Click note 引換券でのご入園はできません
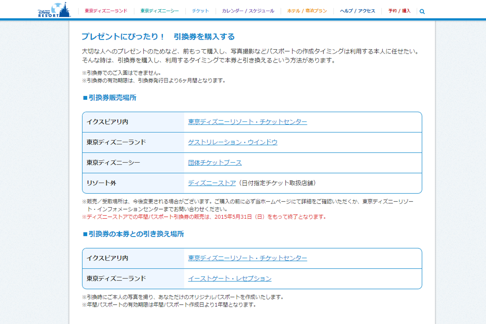The width and height of the screenshot is (486, 324). click(x=122, y=73)
